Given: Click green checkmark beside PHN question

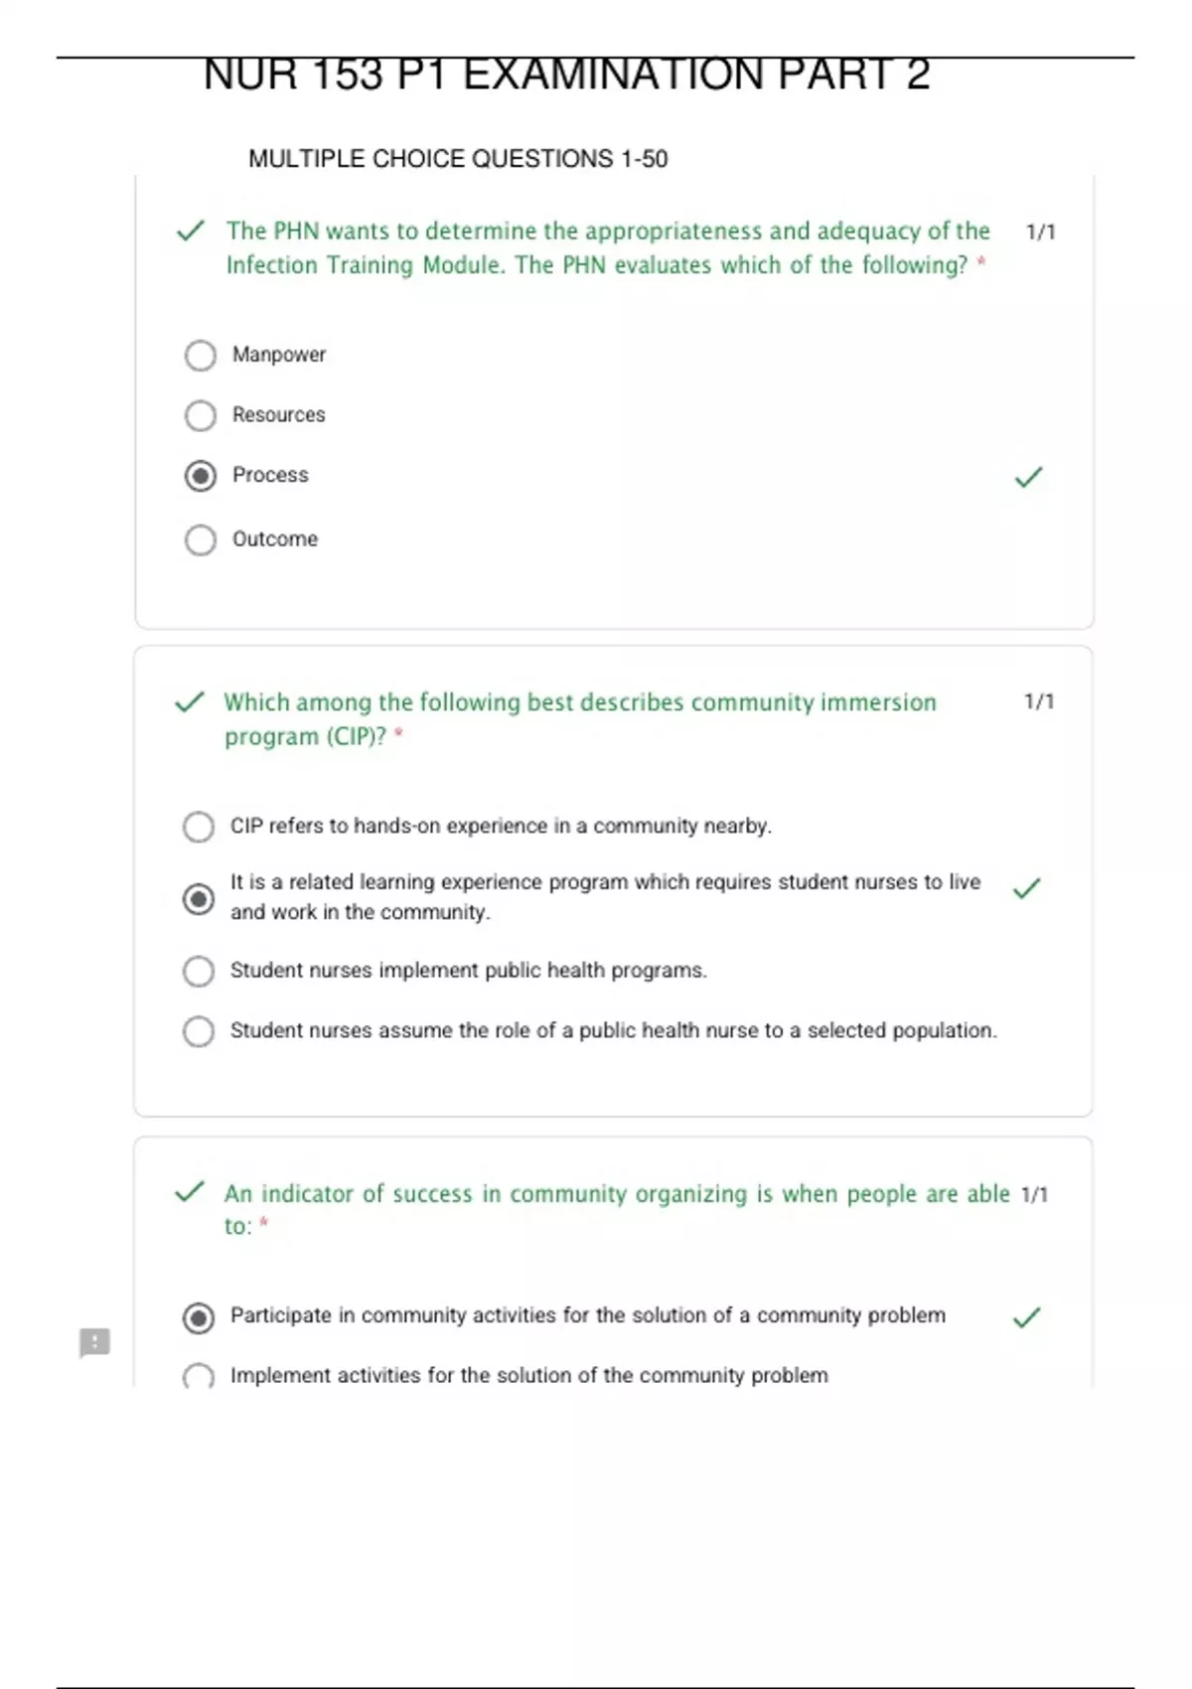Looking at the screenshot, I should [x=190, y=231].
